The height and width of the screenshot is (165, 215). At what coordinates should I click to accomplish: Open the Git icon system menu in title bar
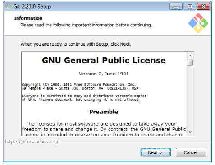click(x=8, y=6)
